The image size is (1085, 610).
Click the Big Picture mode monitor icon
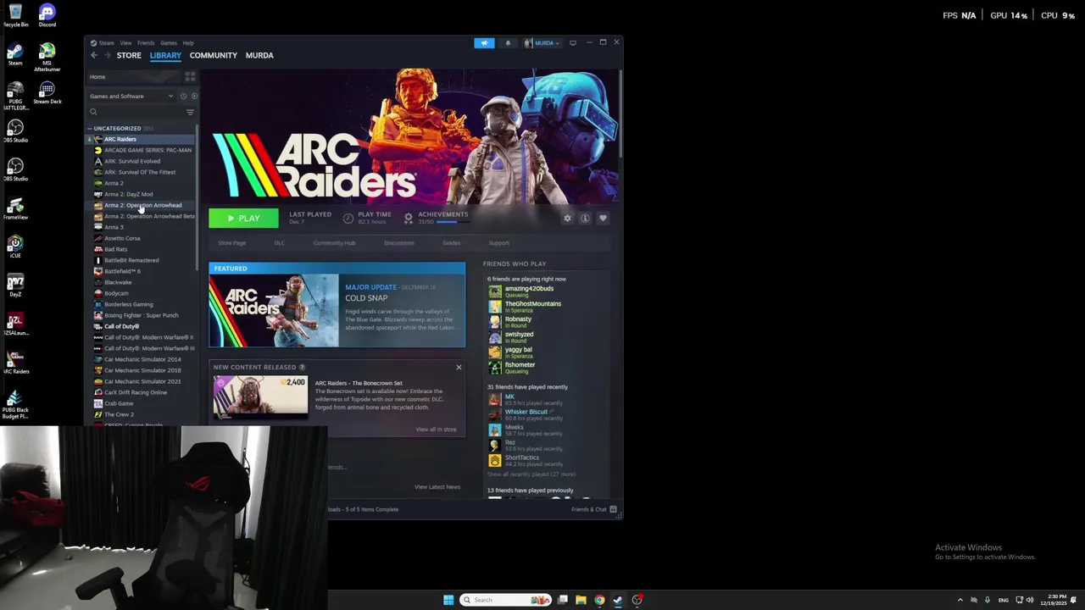pyautogui.click(x=572, y=42)
